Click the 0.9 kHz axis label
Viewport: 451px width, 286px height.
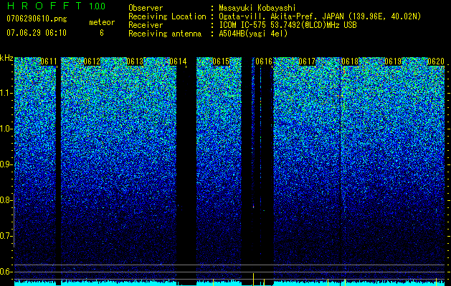click(6, 164)
